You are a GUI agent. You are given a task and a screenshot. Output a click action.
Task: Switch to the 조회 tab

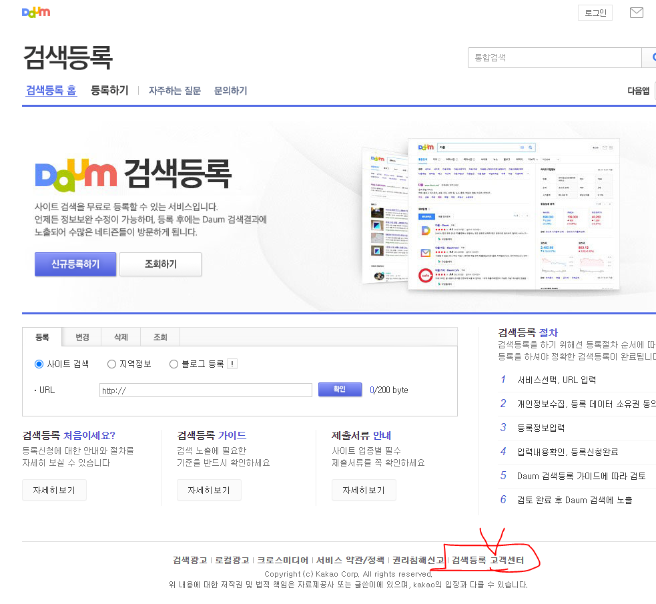(160, 337)
